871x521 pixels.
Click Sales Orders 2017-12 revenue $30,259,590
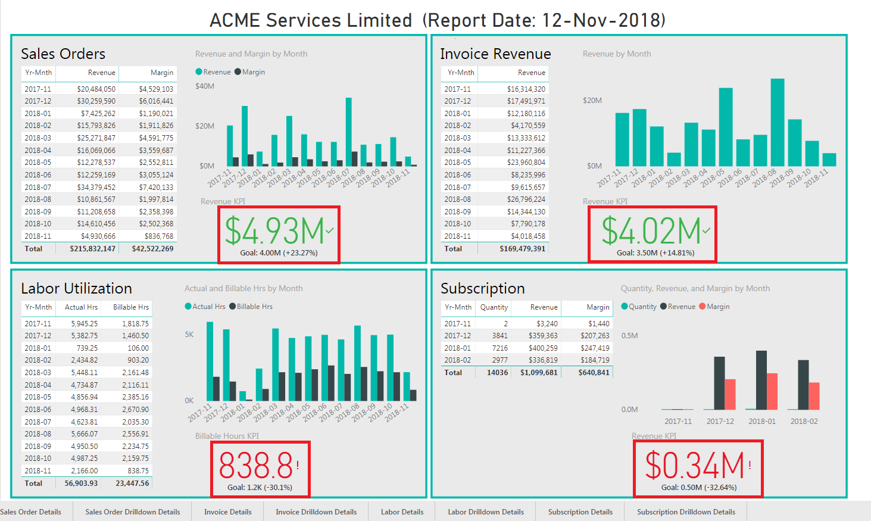(96, 101)
